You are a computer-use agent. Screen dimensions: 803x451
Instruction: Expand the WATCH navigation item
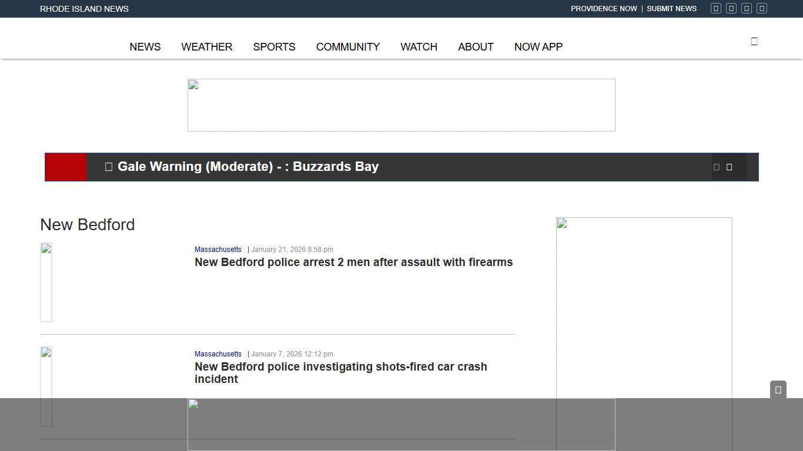pos(419,47)
